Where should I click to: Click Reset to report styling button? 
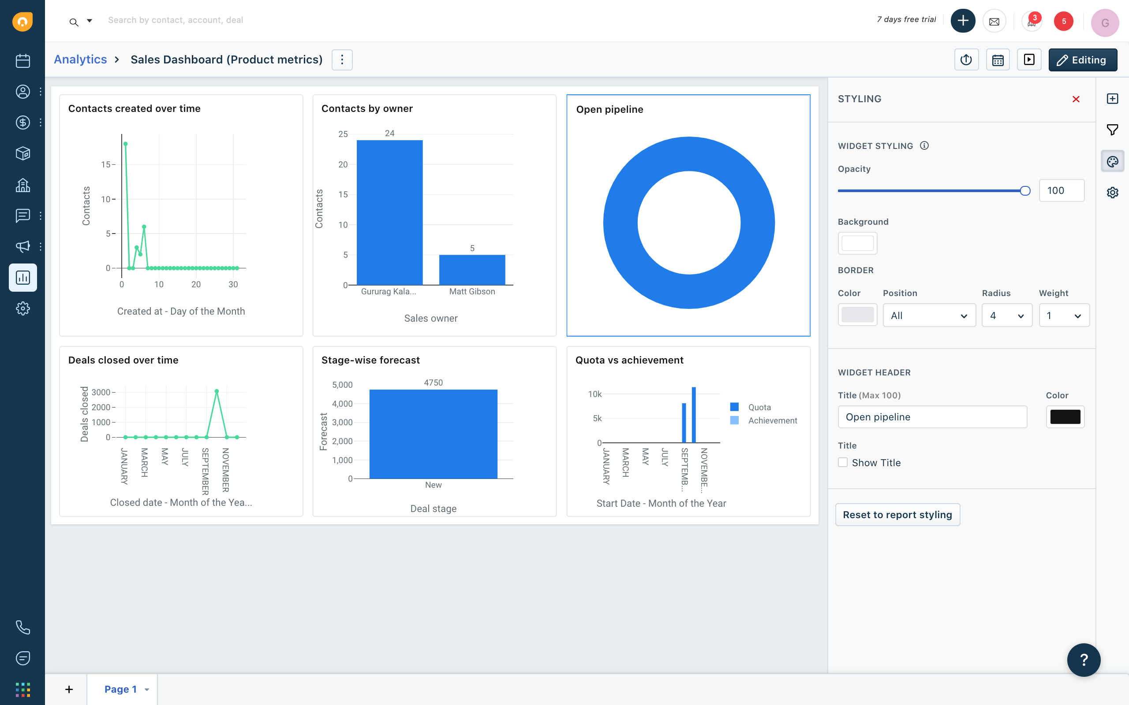click(897, 515)
